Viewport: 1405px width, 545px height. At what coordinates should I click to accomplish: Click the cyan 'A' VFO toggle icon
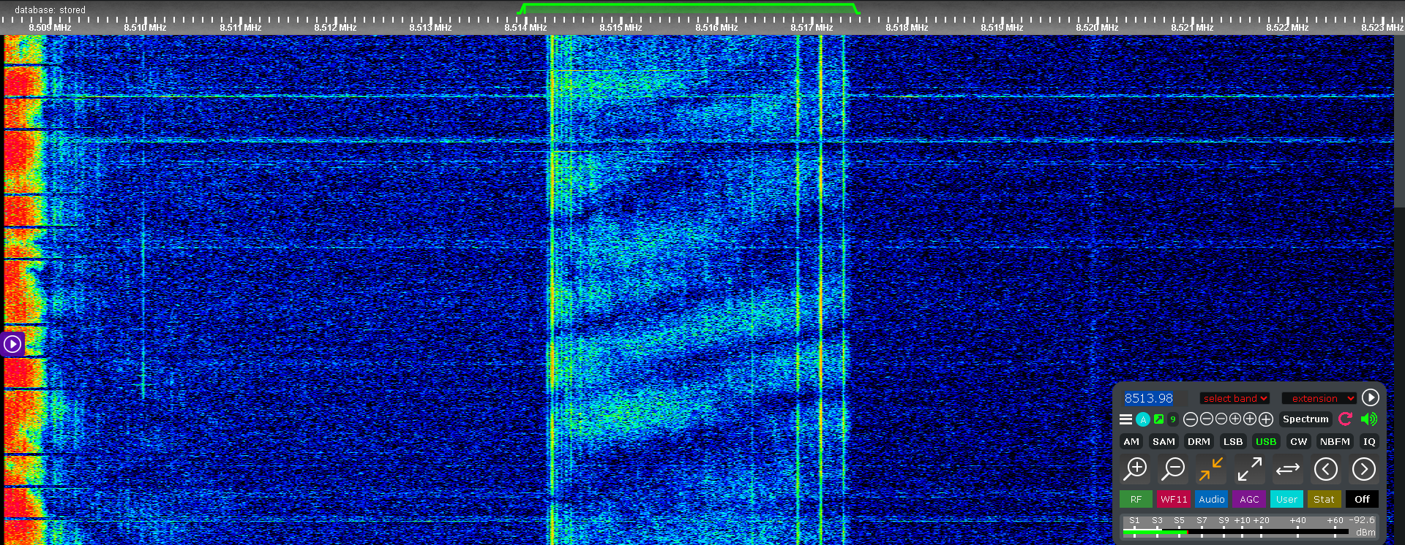1143,419
